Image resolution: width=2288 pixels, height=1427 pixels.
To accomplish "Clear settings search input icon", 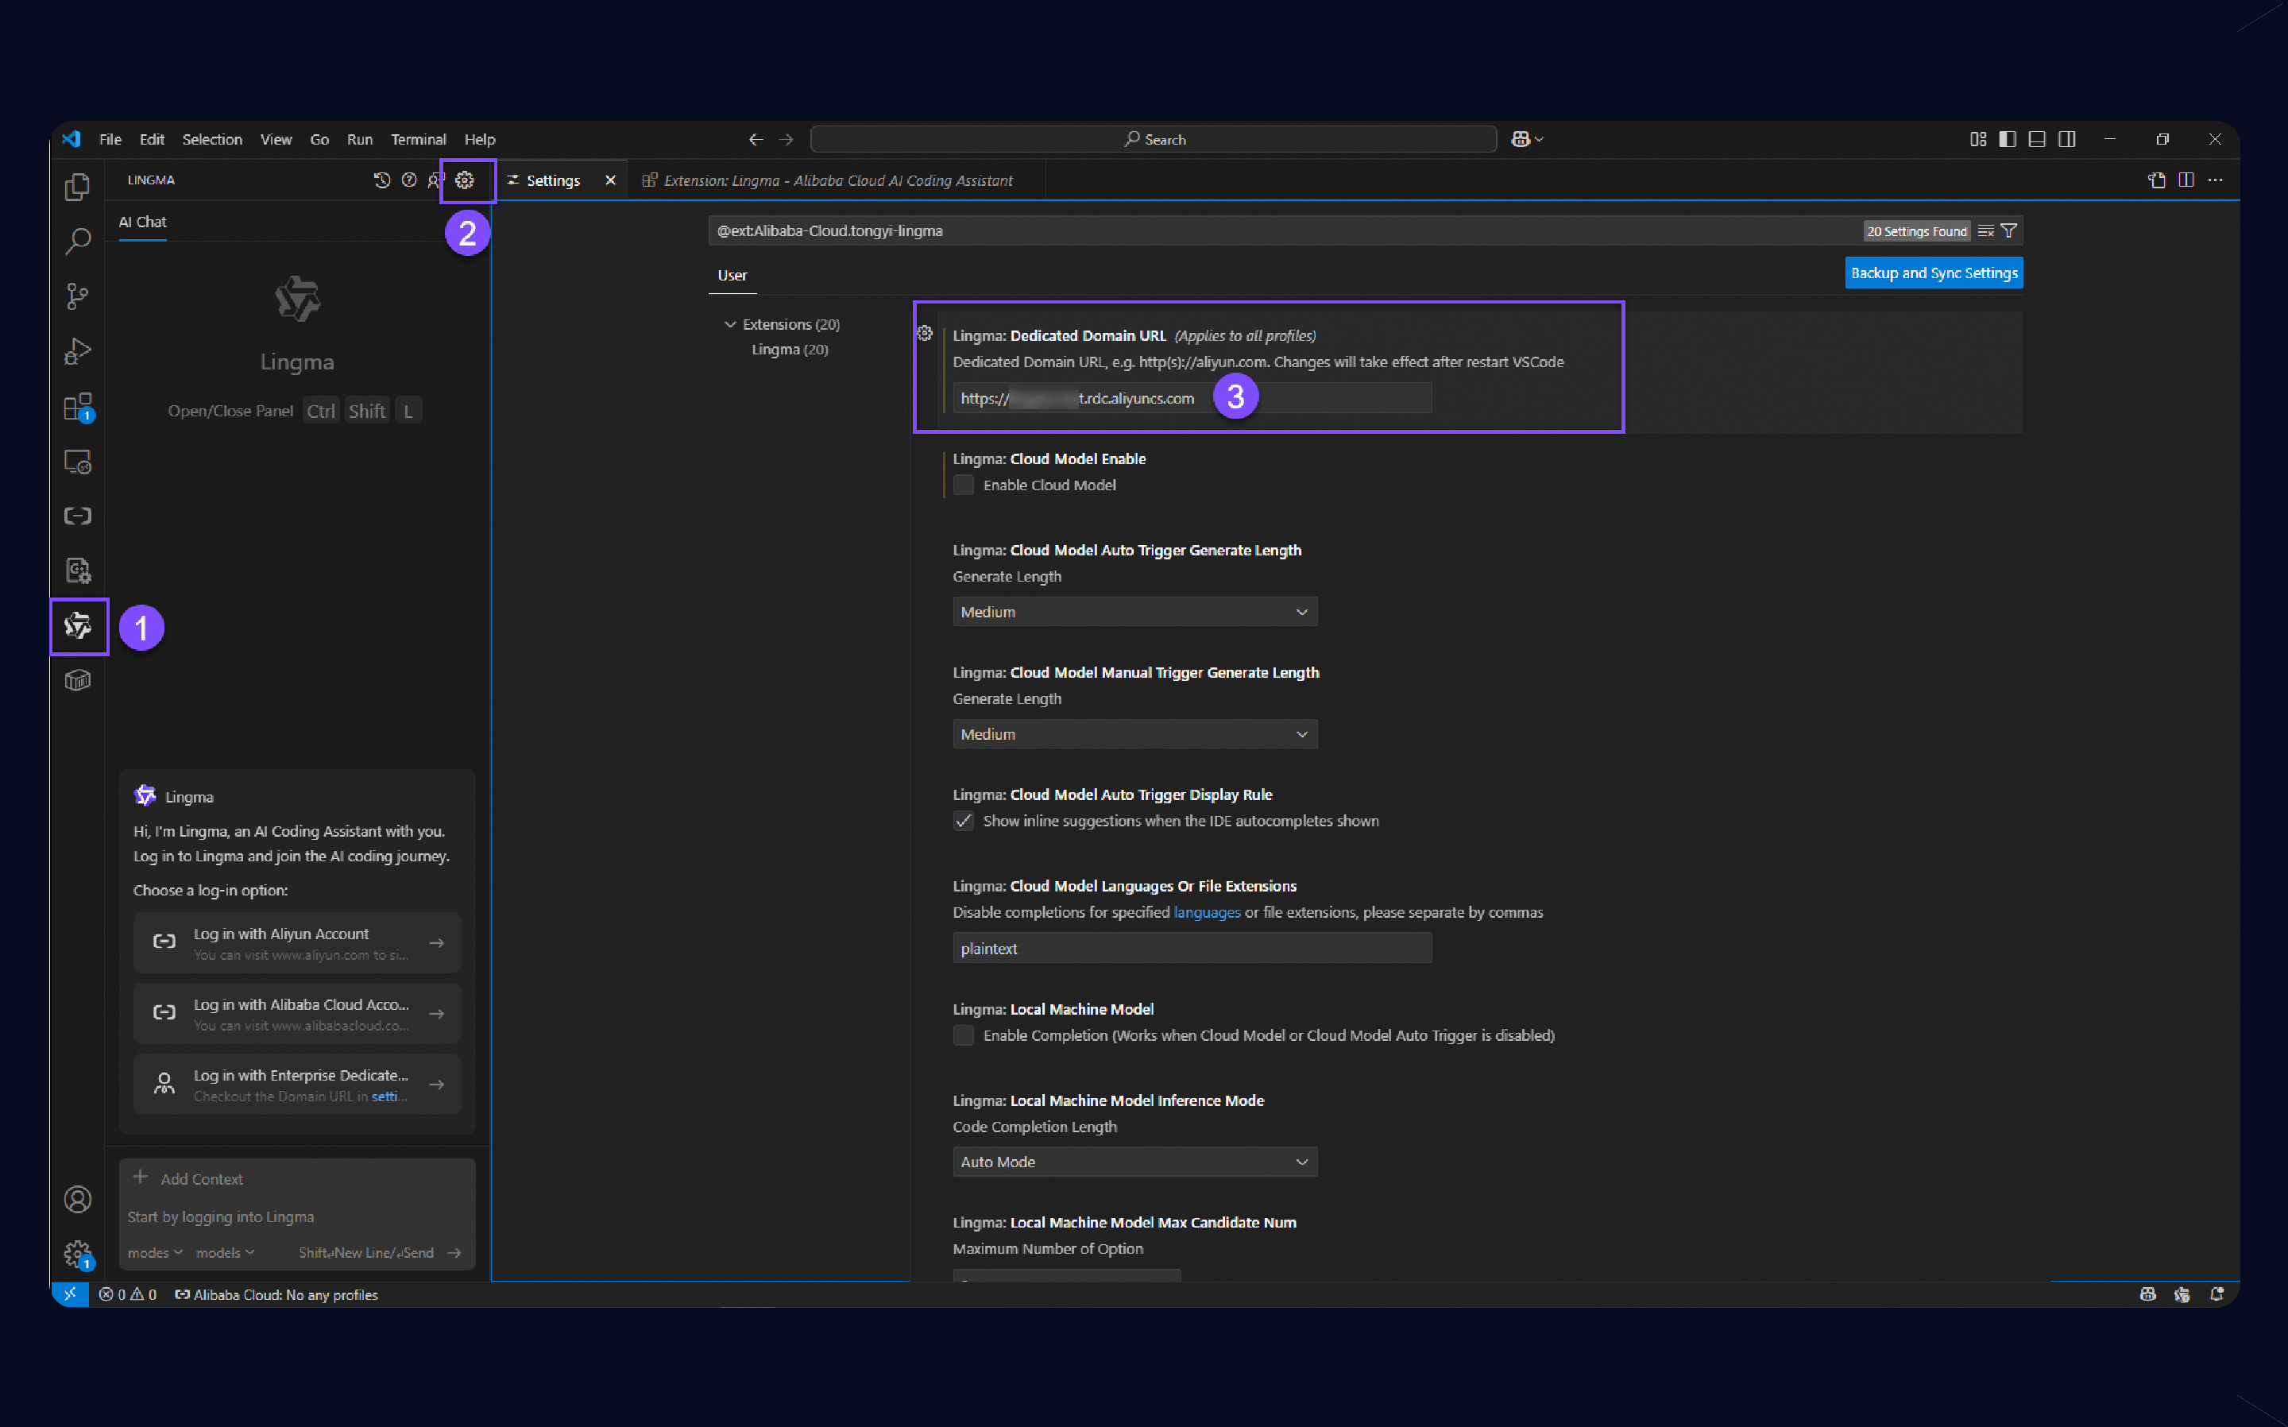I will pos(1985,231).
